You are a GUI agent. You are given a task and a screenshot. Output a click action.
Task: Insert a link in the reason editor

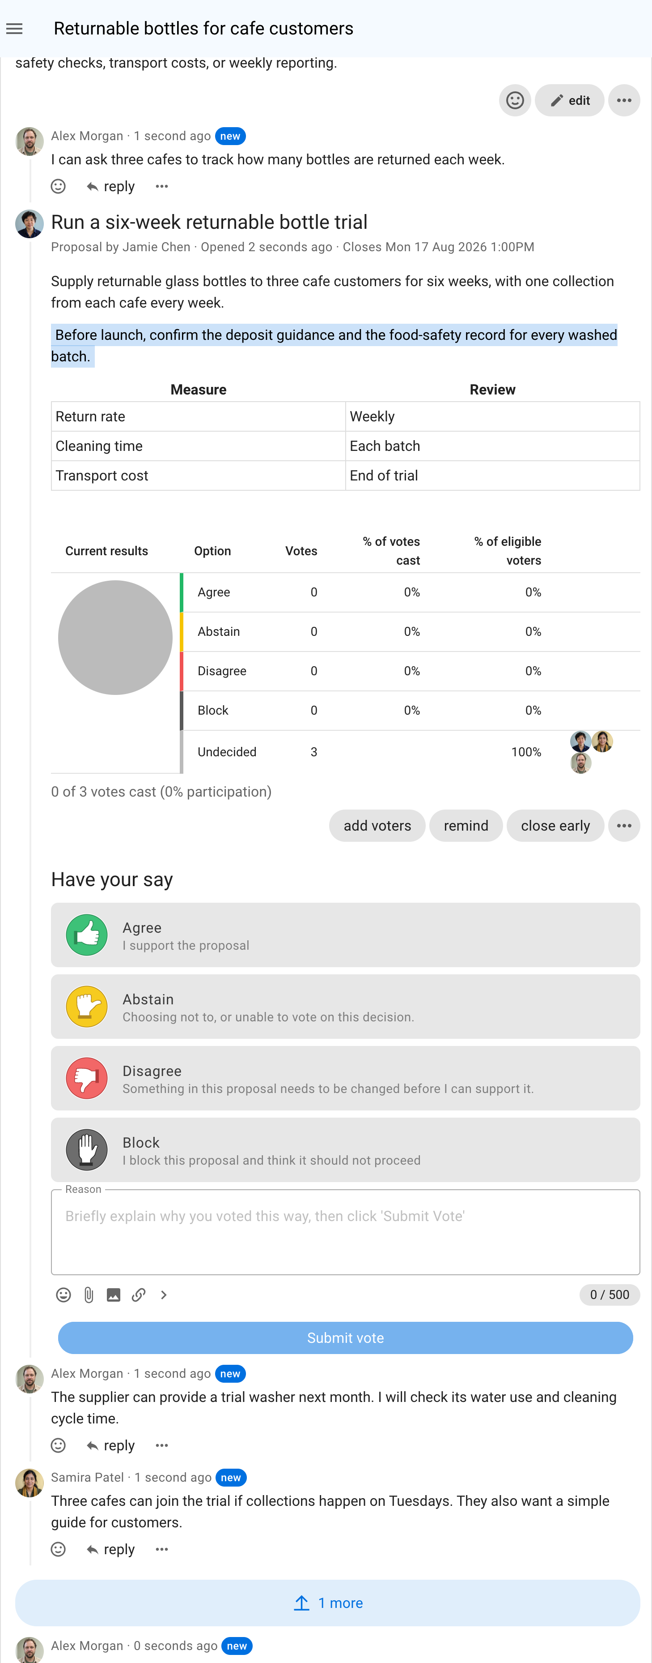[x=139, y=1295]
